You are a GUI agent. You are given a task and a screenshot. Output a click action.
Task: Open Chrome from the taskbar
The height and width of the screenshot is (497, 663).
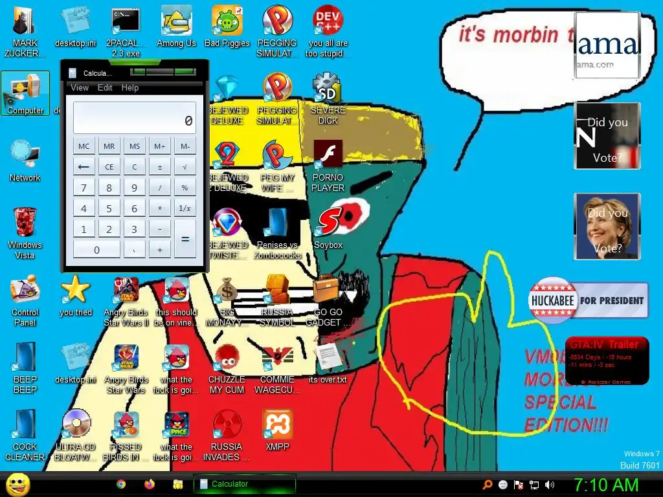(121, 484)
